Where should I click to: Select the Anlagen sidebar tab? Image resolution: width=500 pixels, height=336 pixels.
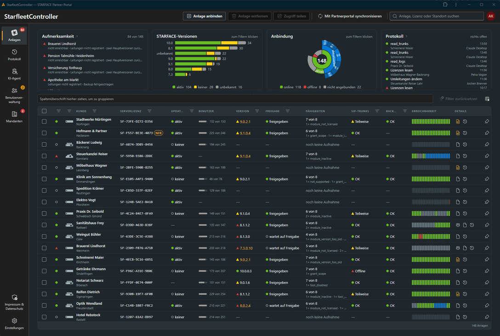[14, 35]
